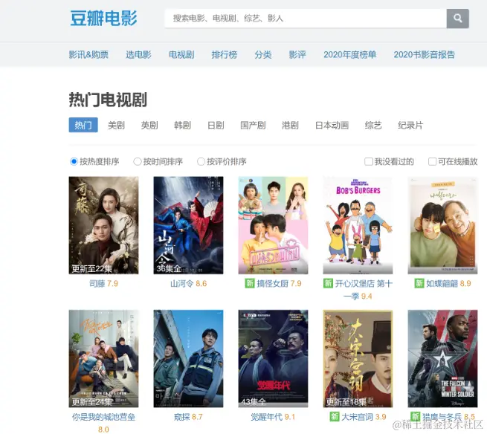The image size is (487, 434).
Task: Open 2020年度榜单 navigation link
Action: [349, 55]
